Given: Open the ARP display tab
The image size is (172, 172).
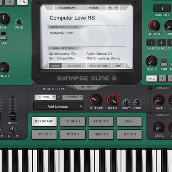Looking at the screenshot, I should (x=118, y=66).
